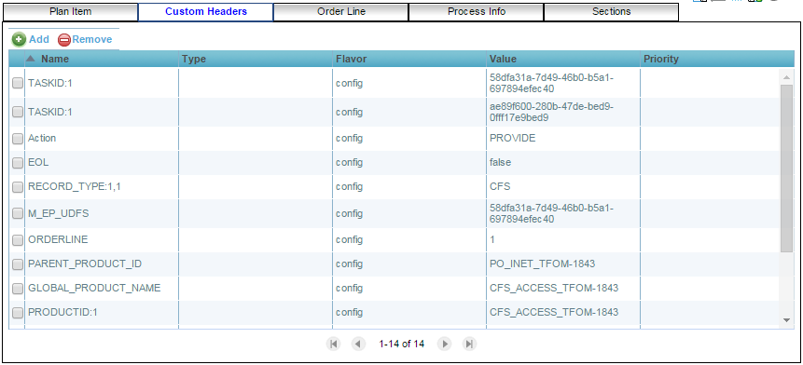Toggle the ORDERLINE row checkbox
The height and width of the screenshot is (365, 803).
point(18,239)
